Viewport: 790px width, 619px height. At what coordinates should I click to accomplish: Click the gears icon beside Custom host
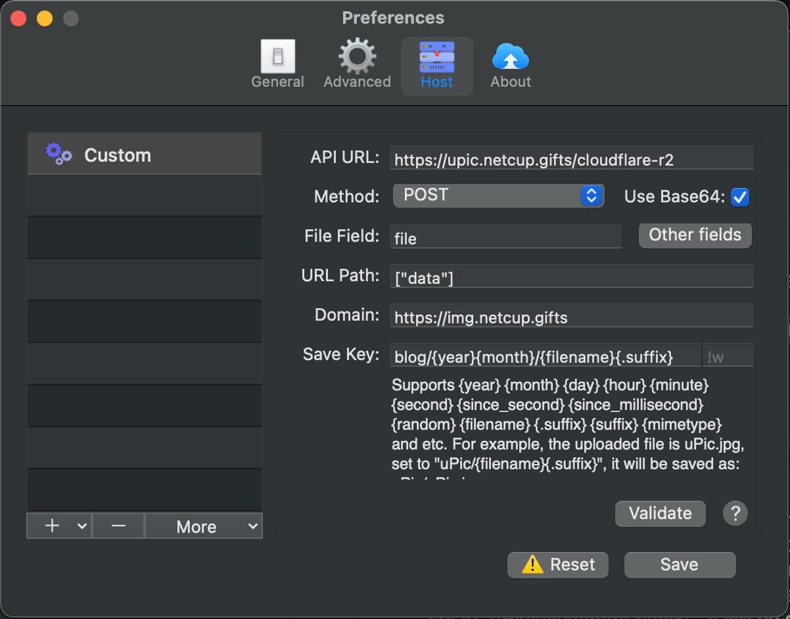click(58, 153)
